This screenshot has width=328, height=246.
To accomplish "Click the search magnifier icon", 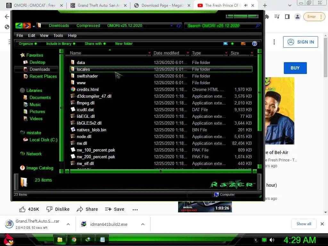I will tap(258, 26).
